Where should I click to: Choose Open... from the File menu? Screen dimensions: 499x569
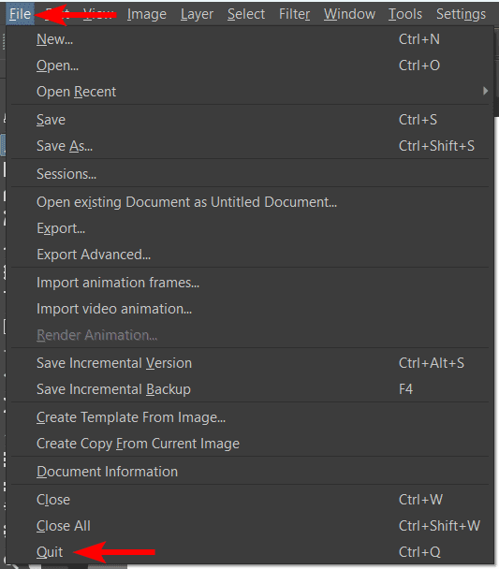coord(250,66)
